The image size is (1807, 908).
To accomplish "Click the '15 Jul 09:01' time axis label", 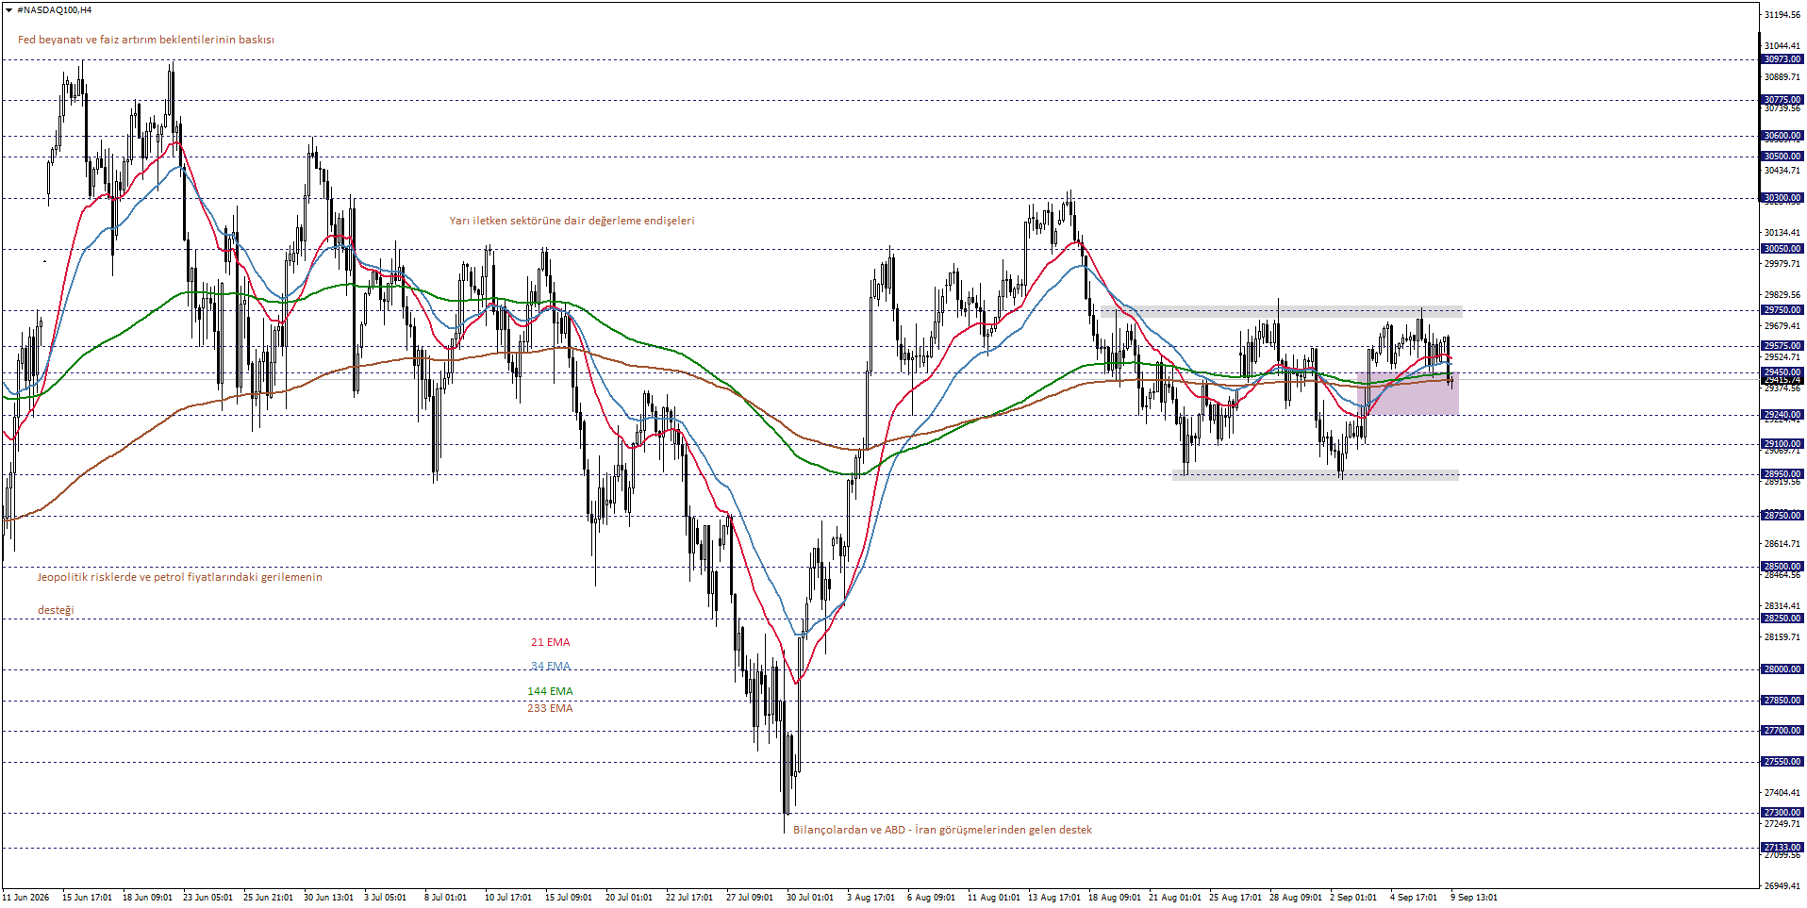I will [568, 898].
